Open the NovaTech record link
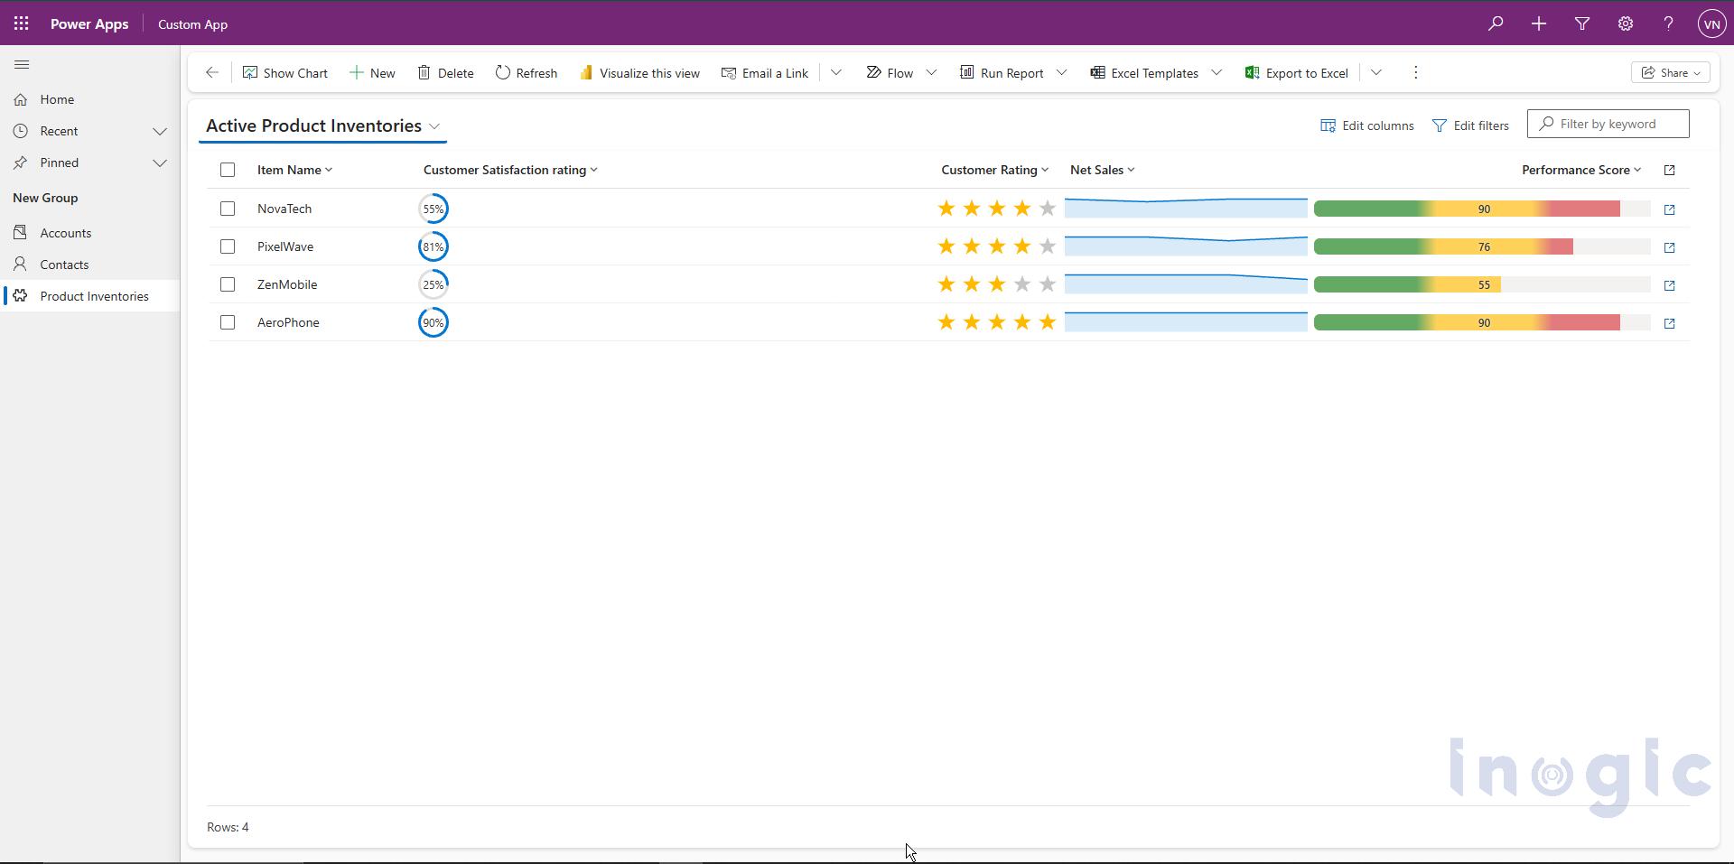The width and height of the screenshot is (1734, 864). (x=284, y=209)
